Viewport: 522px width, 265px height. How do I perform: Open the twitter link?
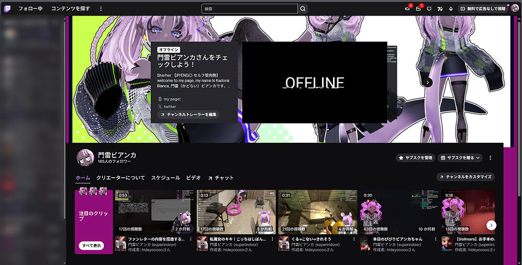click(x=170, y=107)
